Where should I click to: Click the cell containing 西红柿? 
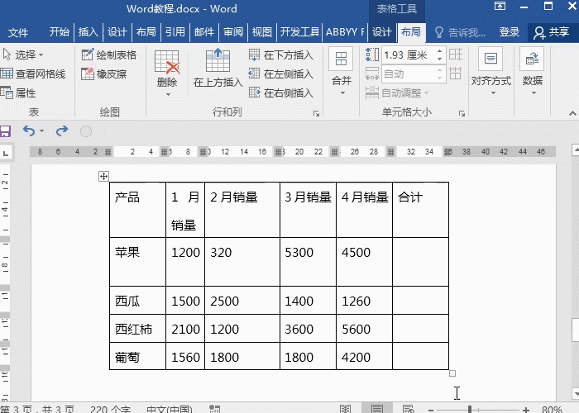(x=138, y=329)
